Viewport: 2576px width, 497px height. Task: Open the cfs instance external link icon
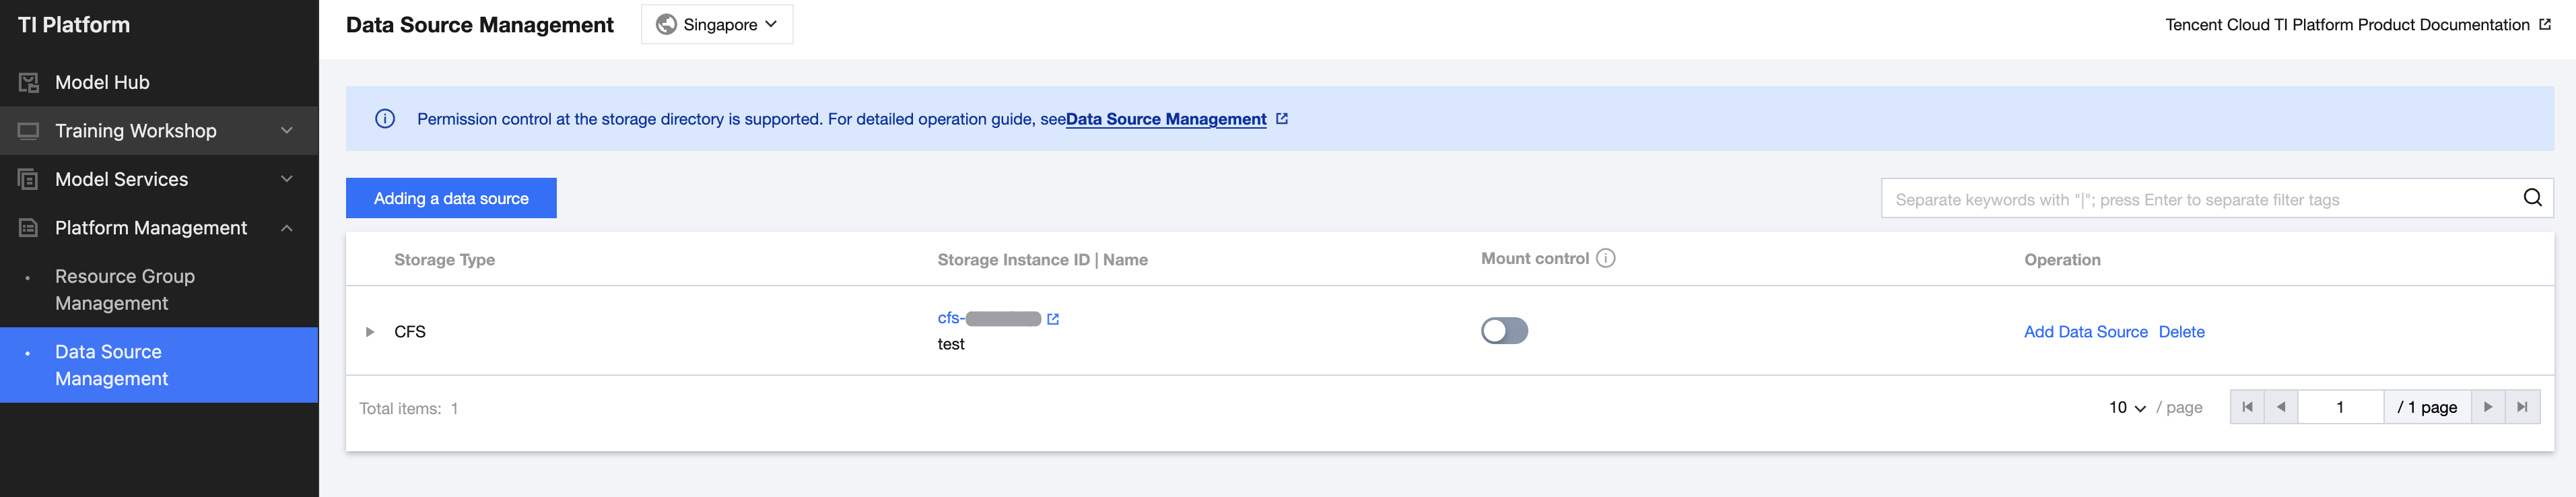click(1053, 319)
